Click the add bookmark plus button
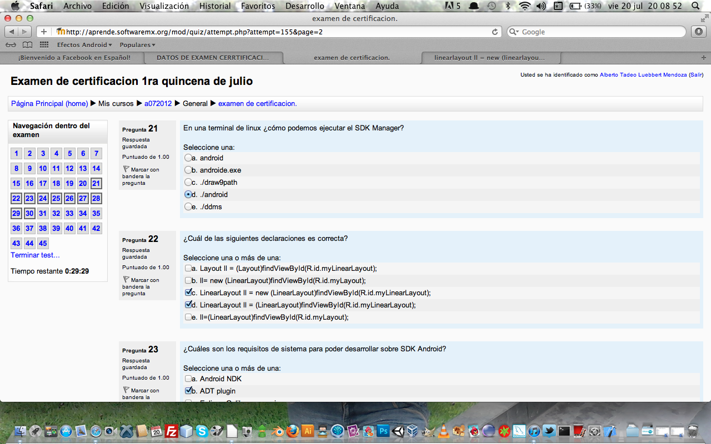This screenshot has height=444, width=711. coord(44,32)
